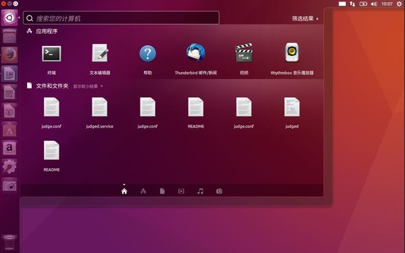Image resolution: width=405 pixels, height=253 pixels.
Task: Open the network indicator in top panel
Action: (x=352, y=4)
